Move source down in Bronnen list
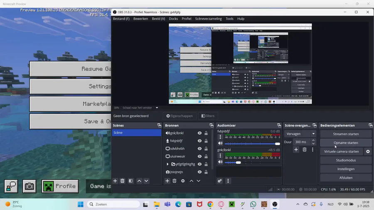374x210 pixels. pyautogui.click(x=199, y=181)
